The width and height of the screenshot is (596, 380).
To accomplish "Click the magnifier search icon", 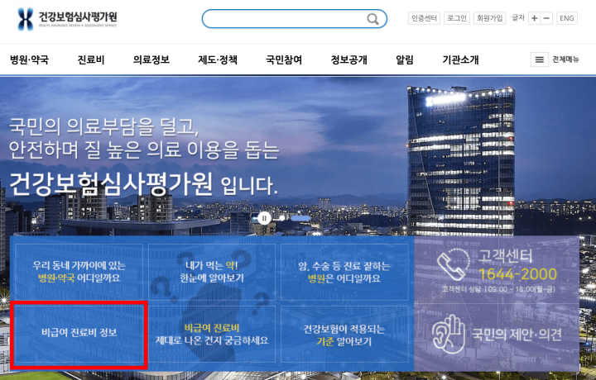I will (372, 18).
